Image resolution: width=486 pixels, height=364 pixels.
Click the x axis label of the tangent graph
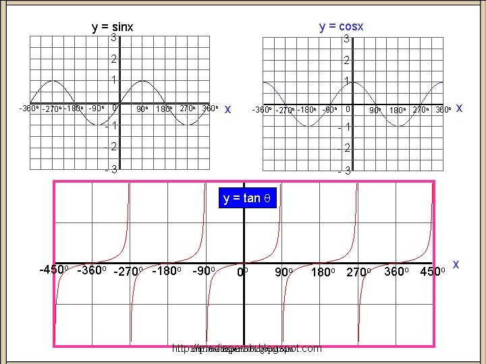[x=456, y=264]
